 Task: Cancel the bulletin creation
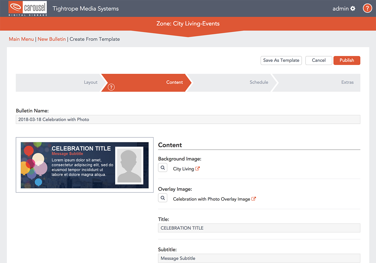(x=319, y=60)
